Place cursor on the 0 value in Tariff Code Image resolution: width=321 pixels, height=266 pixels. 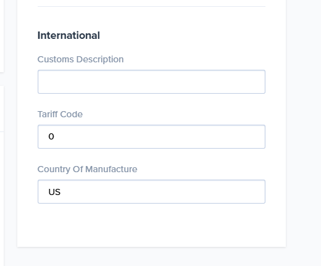(51, 136)
